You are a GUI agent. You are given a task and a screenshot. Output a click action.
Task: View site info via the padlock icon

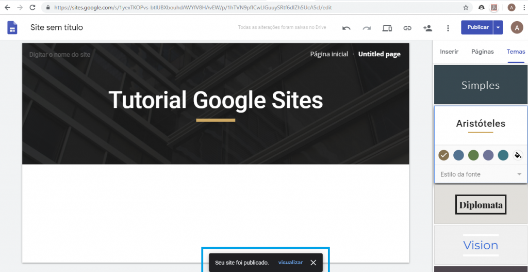tap(48, 7)
